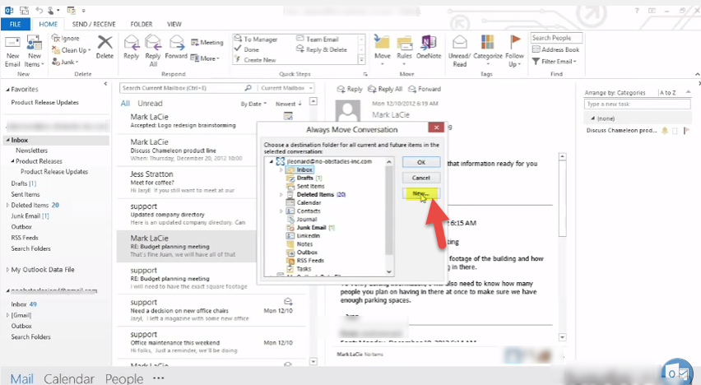The image size is (701, 385).
Task: Open the By Date sort dropdown
Action: click(x=253, y=104)
